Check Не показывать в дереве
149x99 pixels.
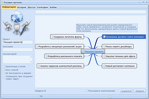[x=4, y=73]
